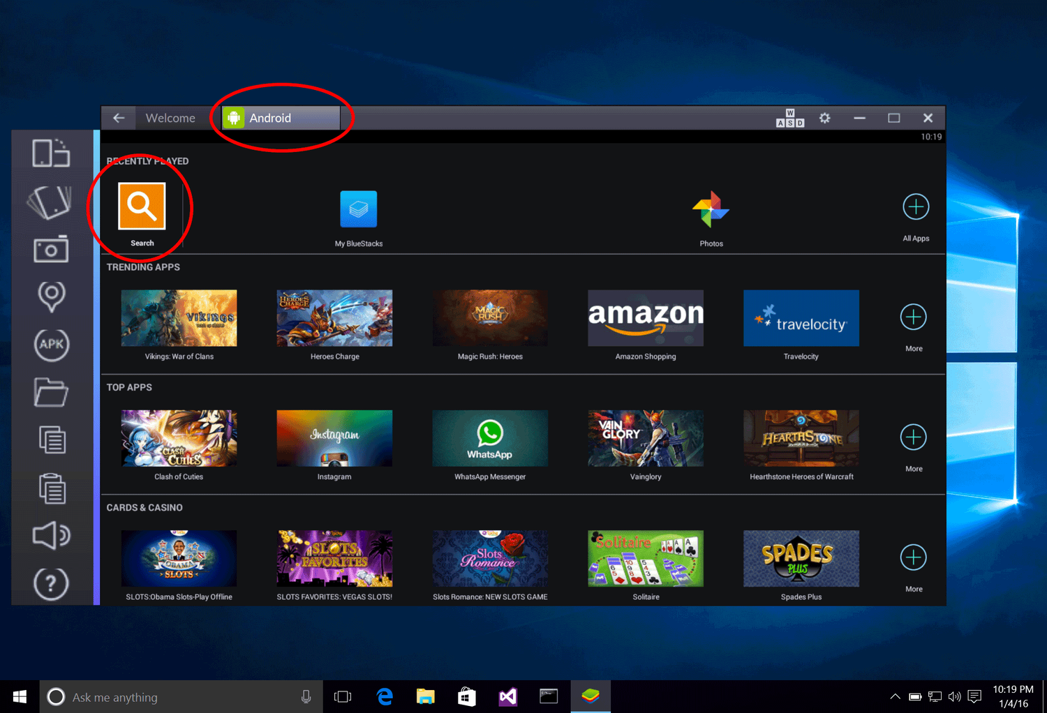Viewport: 1047px width, 713px height.
Task: Open Travelocity app thumbnail
Action: 801,318
